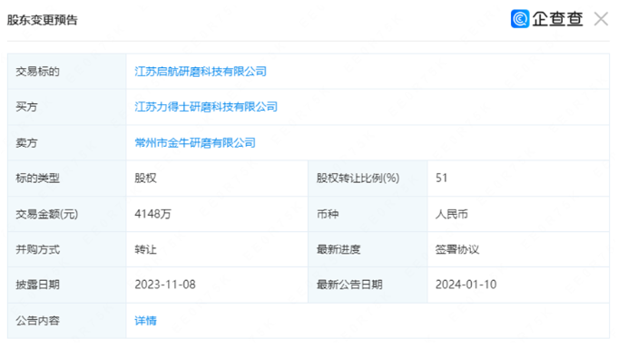Viewport: 618px width, 348px height.
Task: Click the 公告内容 label cell
Action: point(67,321)
